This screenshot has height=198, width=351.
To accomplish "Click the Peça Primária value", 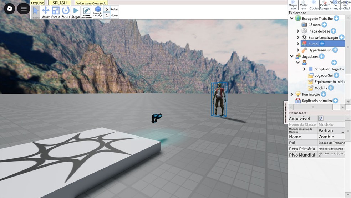I will pyautogui.click(x=331, y=149).
